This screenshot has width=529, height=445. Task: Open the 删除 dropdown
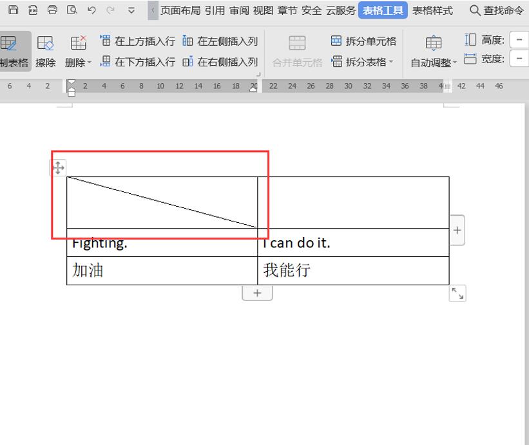78,52
